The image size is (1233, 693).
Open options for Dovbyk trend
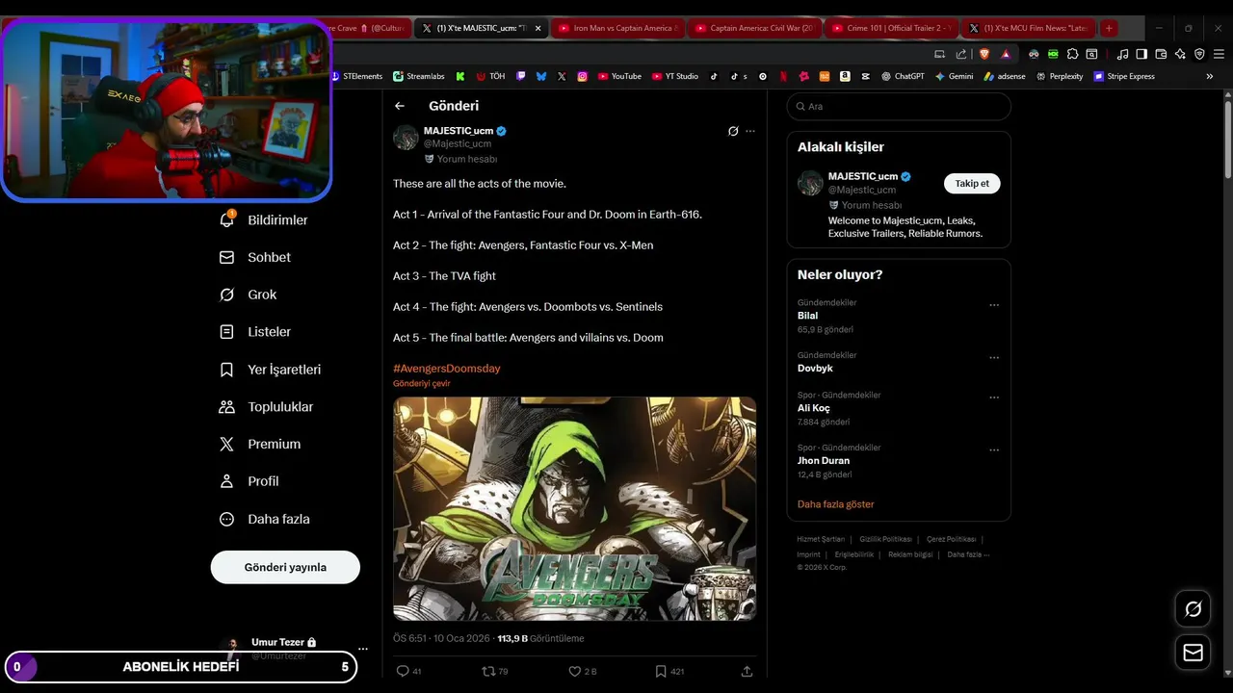point(994,358)
